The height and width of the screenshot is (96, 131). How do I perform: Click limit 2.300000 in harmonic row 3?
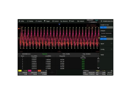click(48, 61)
